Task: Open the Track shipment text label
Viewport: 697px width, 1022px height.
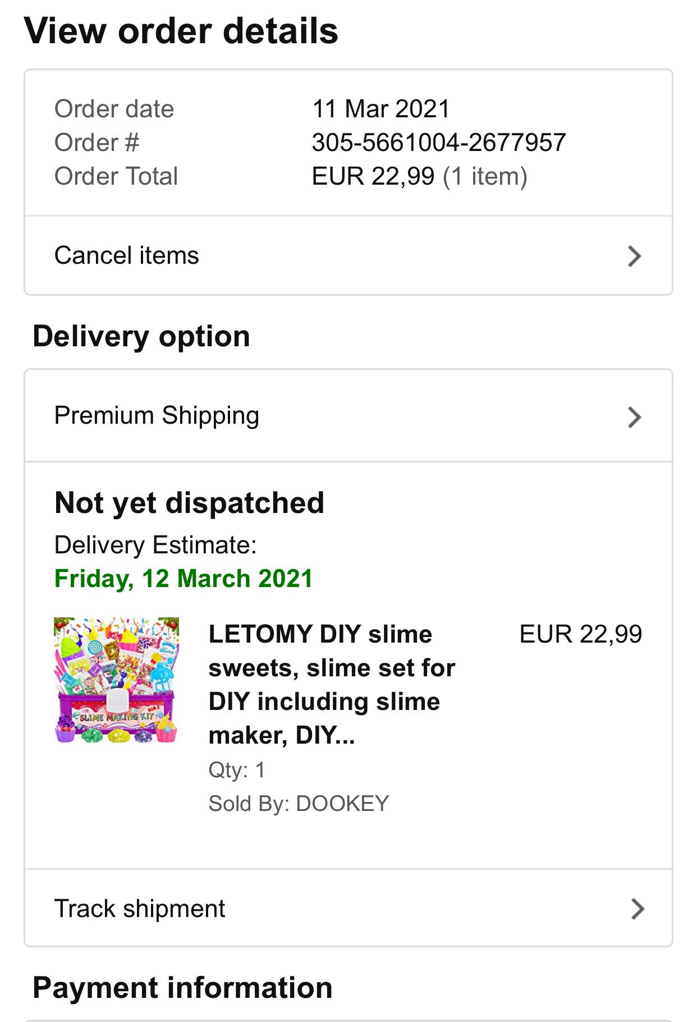Action: point(139,908)
